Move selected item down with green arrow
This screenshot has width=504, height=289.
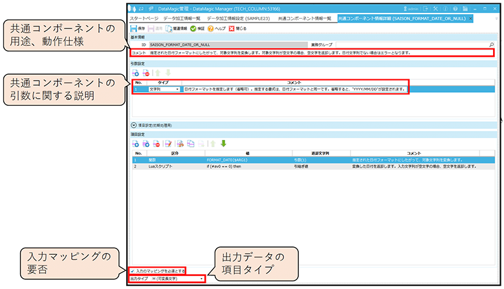pos(224,143)
